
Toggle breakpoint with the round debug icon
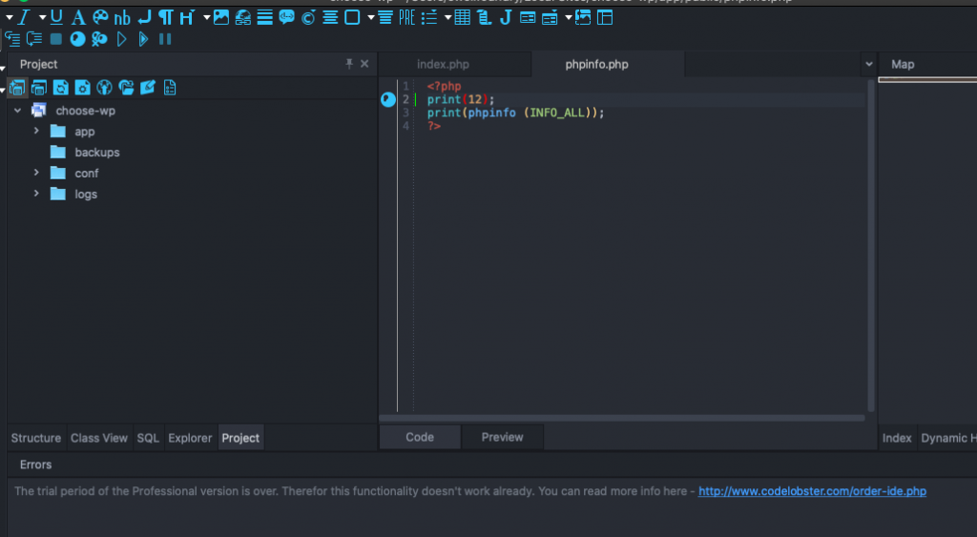(x=77, y=39)
